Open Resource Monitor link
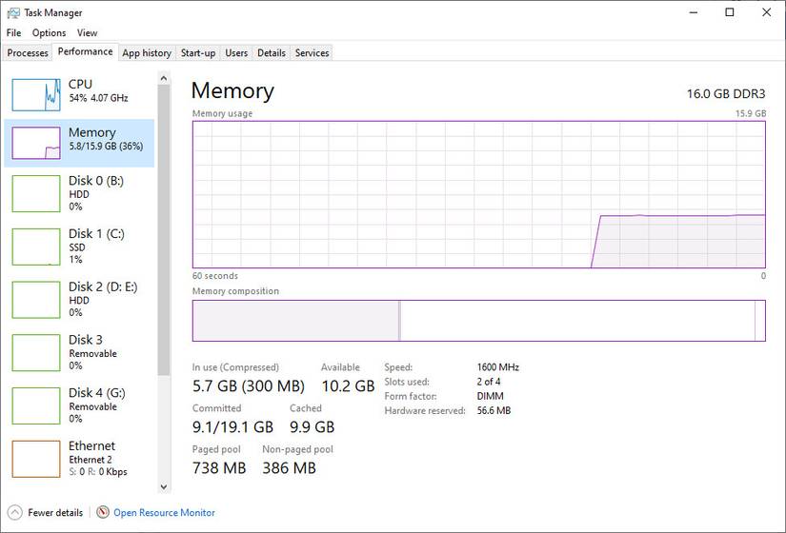 point(164,513)
